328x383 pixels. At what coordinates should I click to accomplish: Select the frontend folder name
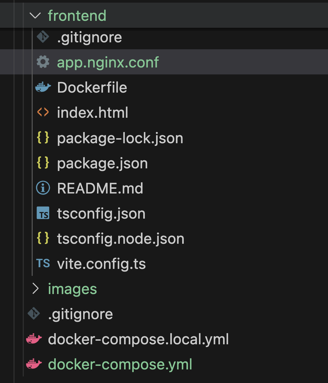coord(77,16)
